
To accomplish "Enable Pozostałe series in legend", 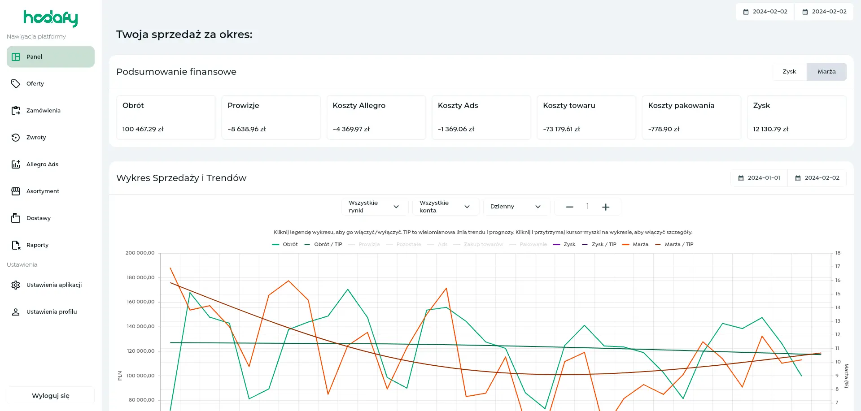I will point(403,244).
